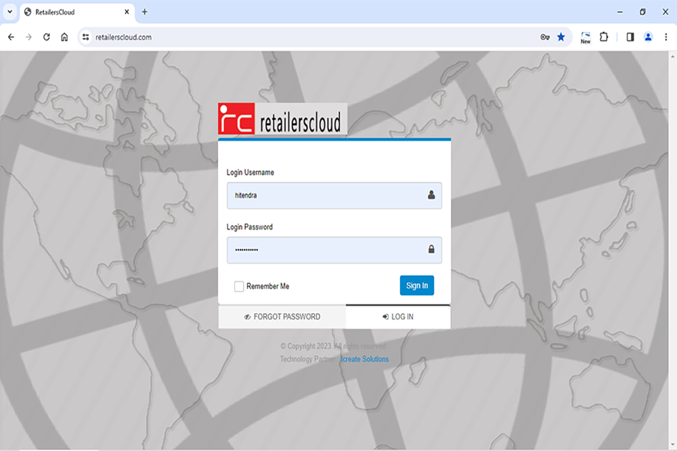Enable the Remember Me checkbox
Screen dimensions: 677x451
point(239,287)
